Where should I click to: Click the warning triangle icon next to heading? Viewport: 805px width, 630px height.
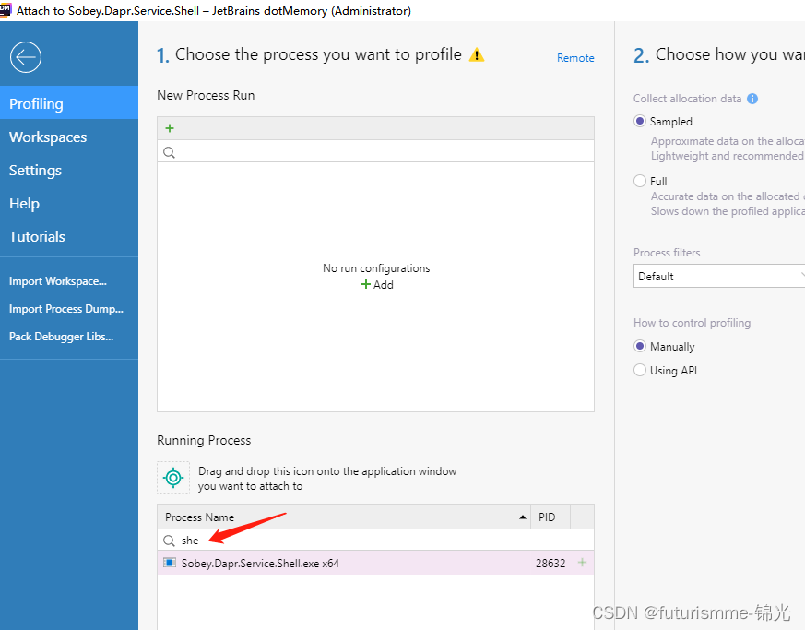[x=477, y=54]
